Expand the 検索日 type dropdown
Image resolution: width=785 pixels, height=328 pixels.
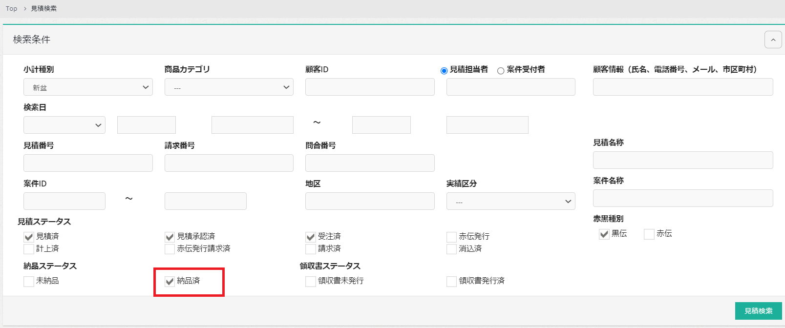point(64,125)
